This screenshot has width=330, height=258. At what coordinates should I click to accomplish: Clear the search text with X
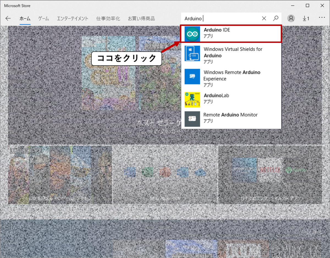[x=264, y=18]
